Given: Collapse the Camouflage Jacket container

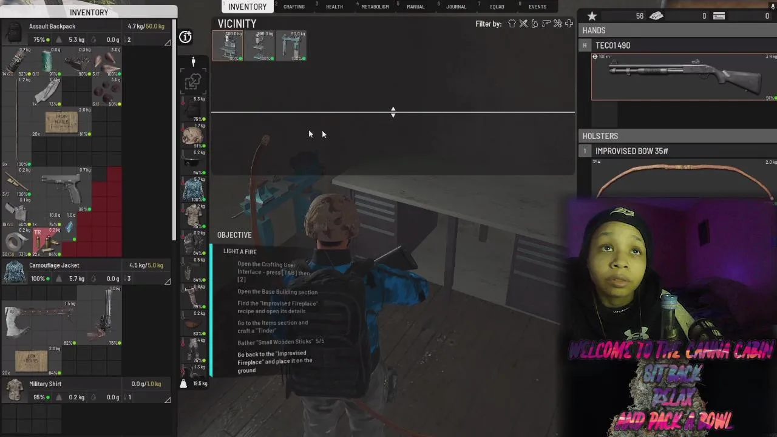Looking at the screenshot, I should coord(168,282).
